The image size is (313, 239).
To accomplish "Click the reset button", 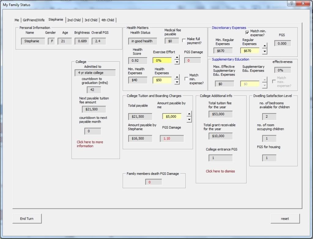I will [x=285, y=219].
